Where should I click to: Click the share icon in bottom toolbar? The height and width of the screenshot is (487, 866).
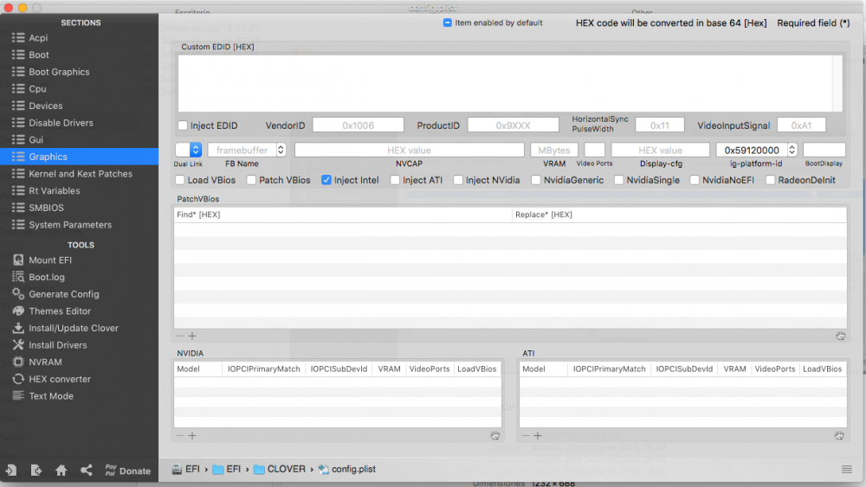click(x=86, y=471)
